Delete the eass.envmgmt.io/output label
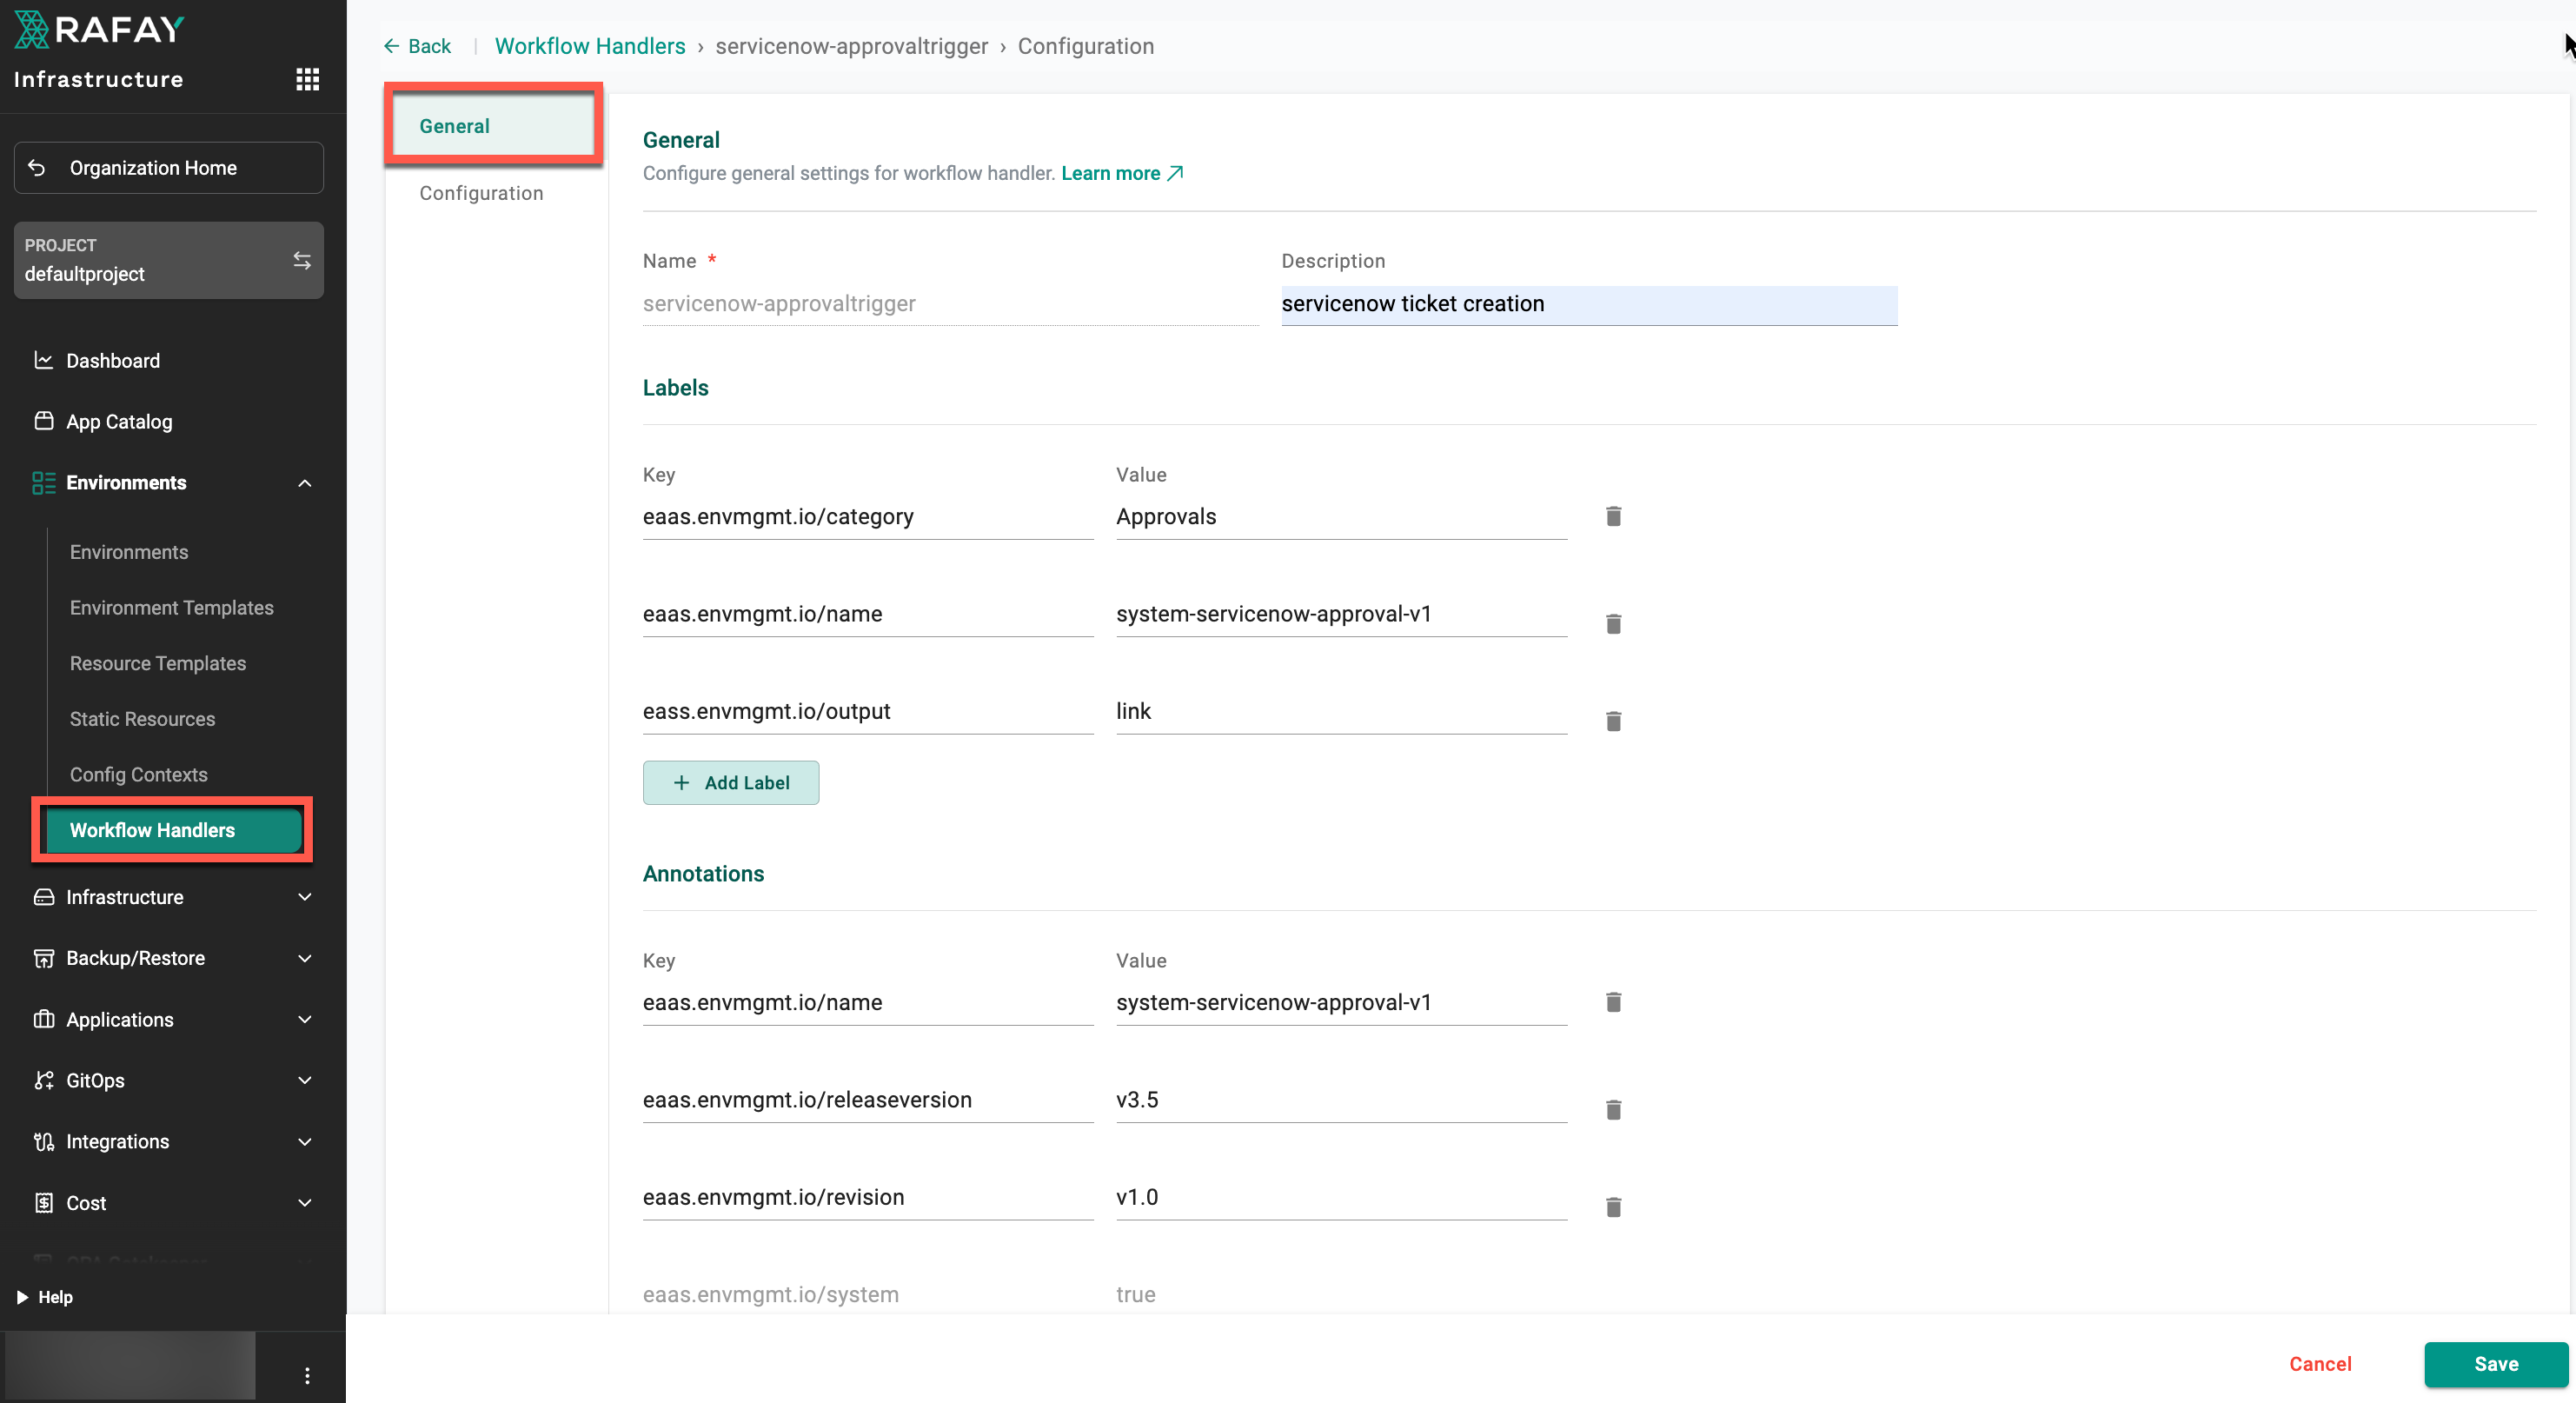Image resolution: width=2576 pixels, height=1403 pixels. (1613, 721)
